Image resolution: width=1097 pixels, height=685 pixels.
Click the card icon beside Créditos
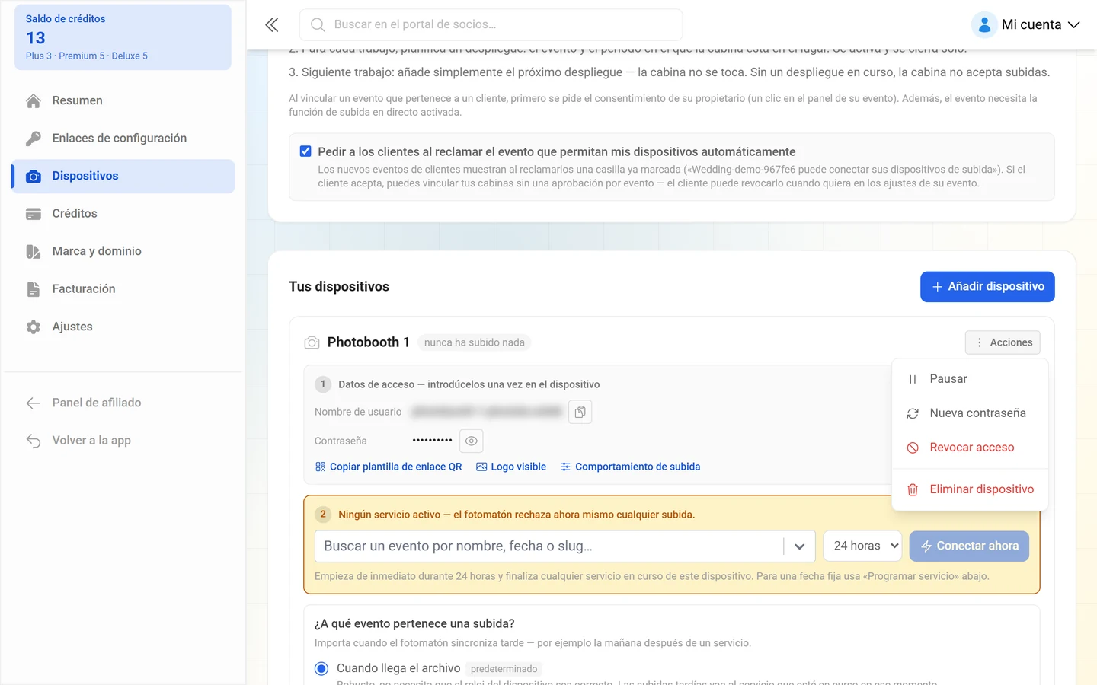click(34, 214)
